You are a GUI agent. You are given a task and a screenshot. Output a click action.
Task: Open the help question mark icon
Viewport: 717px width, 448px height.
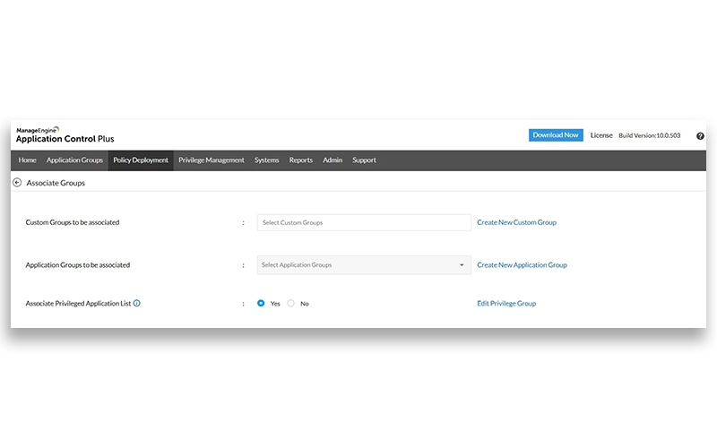[x=700, y=136]
